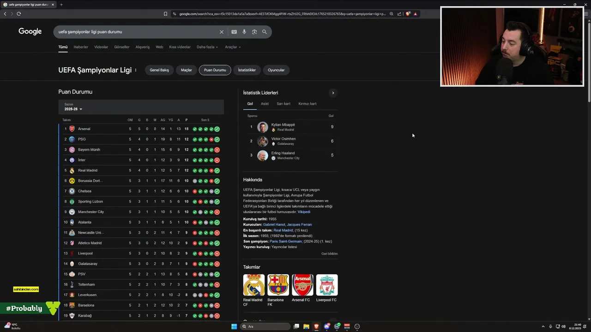Open Discord from the taskbar

pos(327,326)
